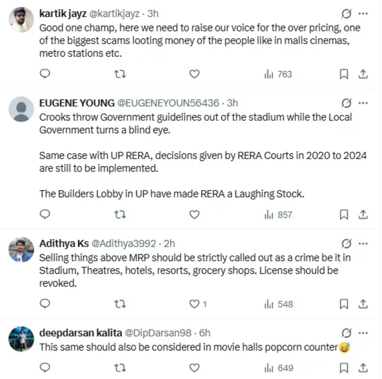This screenshot has width=382, height=379.
Task: View analytics showing 548 views
Action: click(x=279, y=304)
